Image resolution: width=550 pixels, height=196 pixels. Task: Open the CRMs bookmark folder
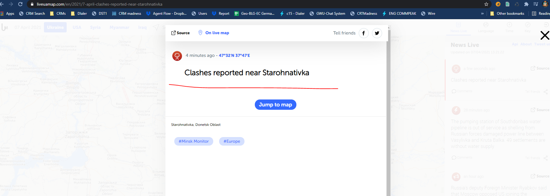(58, 14)
